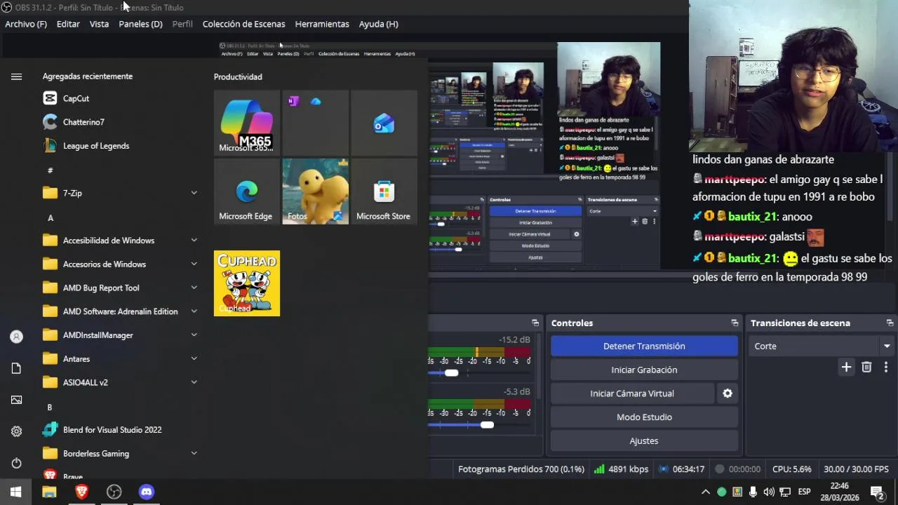This screenshot has height=505, width=898.
Task: Open Power options in Start sidebar
Action: point(16,463)
